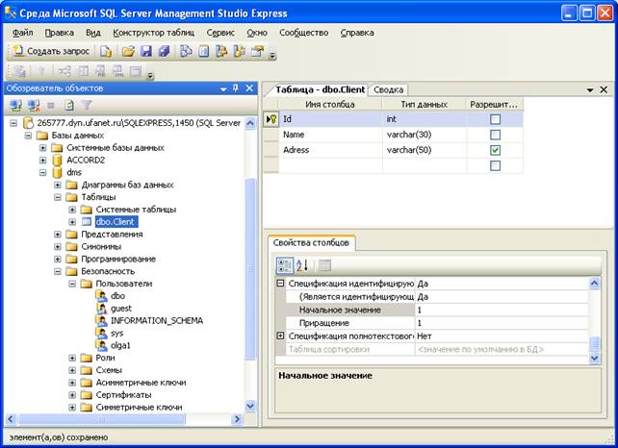Toggle allow nulls for Id column
Screen dimensions: 618x448
click(495, 119)
